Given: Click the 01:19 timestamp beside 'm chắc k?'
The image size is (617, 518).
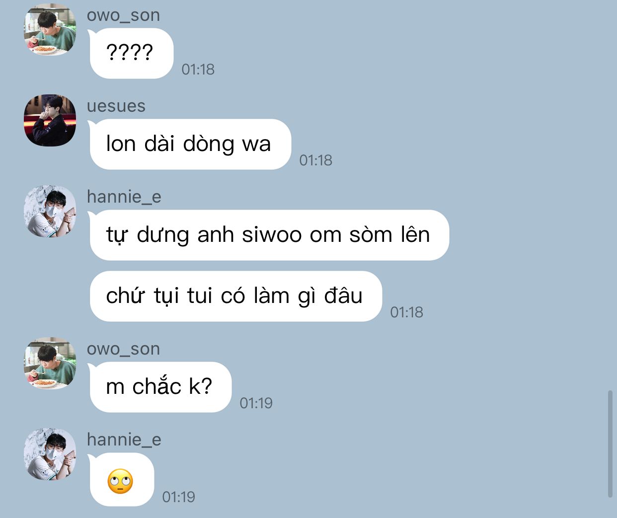Looking at the screenshot, I should pos(256,403).
